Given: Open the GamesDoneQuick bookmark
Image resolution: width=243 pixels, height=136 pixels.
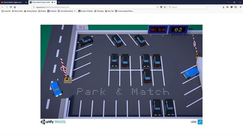Looking at the screenshot, I should click(x=67, y=11).
